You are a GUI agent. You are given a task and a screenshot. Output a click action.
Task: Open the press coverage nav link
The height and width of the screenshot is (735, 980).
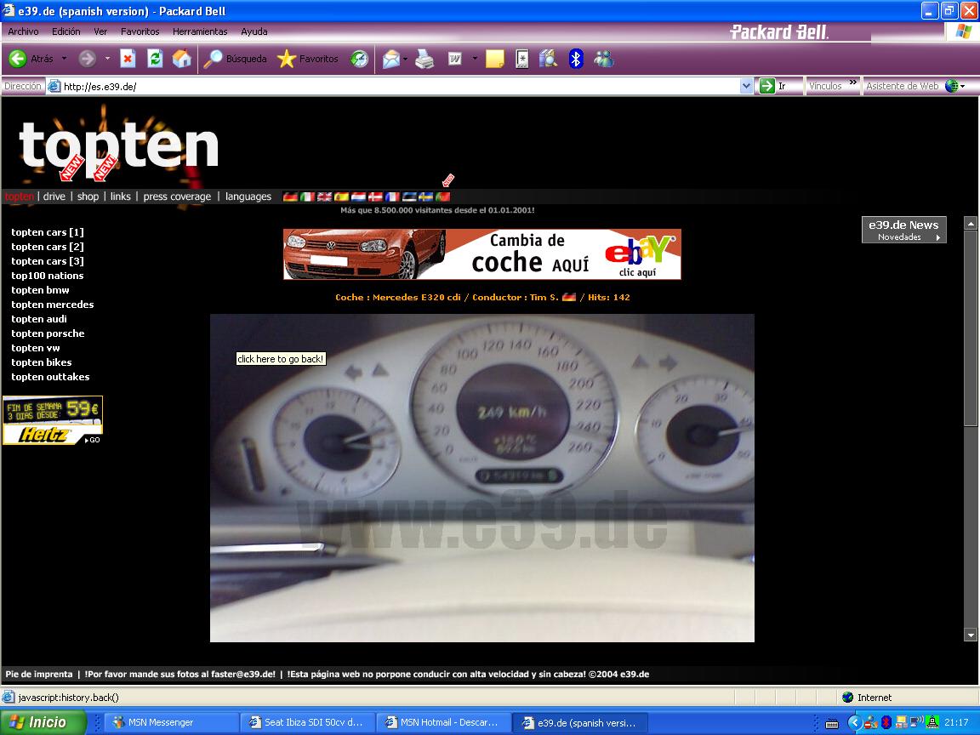178,197
